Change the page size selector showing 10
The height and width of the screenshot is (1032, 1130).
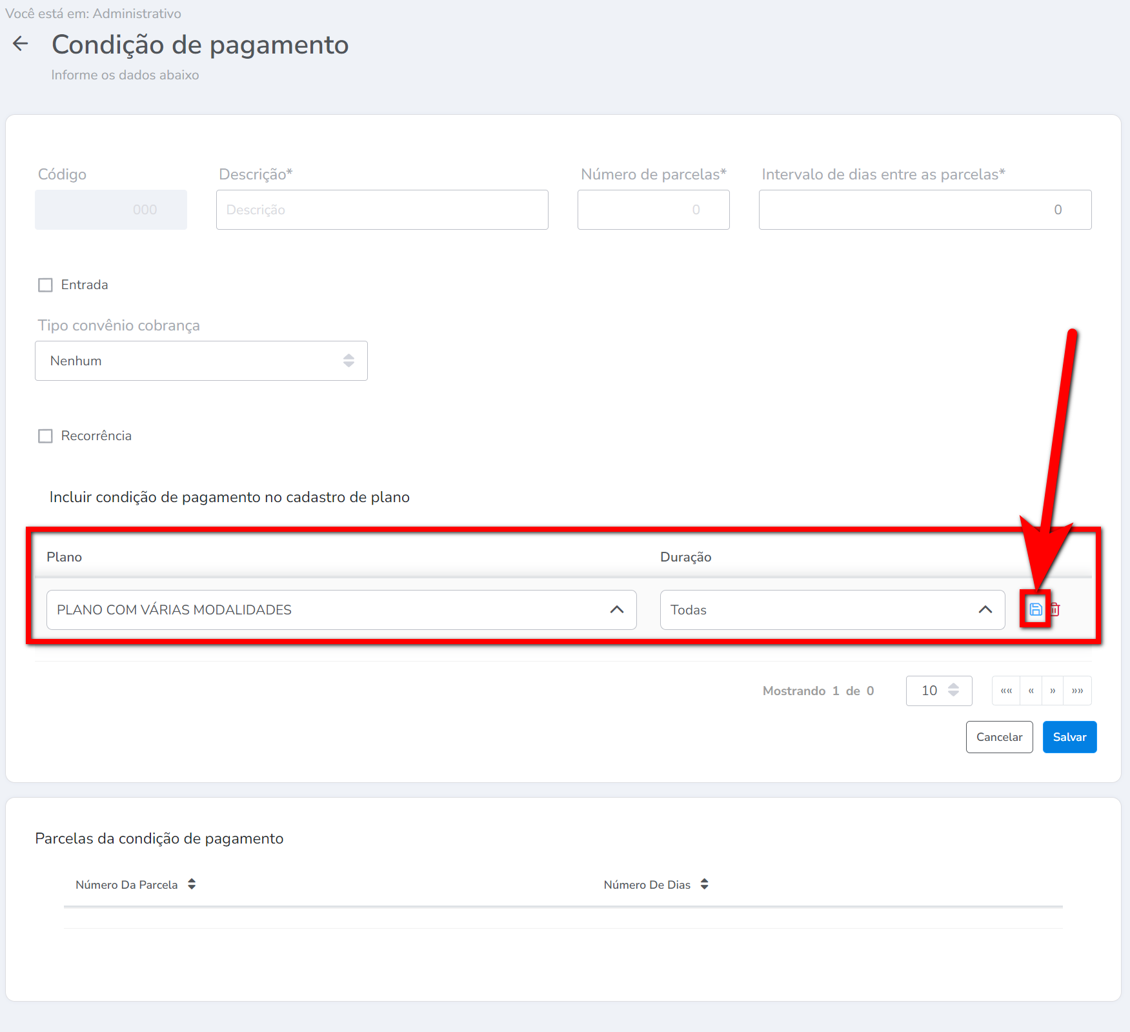click(938, 691)
